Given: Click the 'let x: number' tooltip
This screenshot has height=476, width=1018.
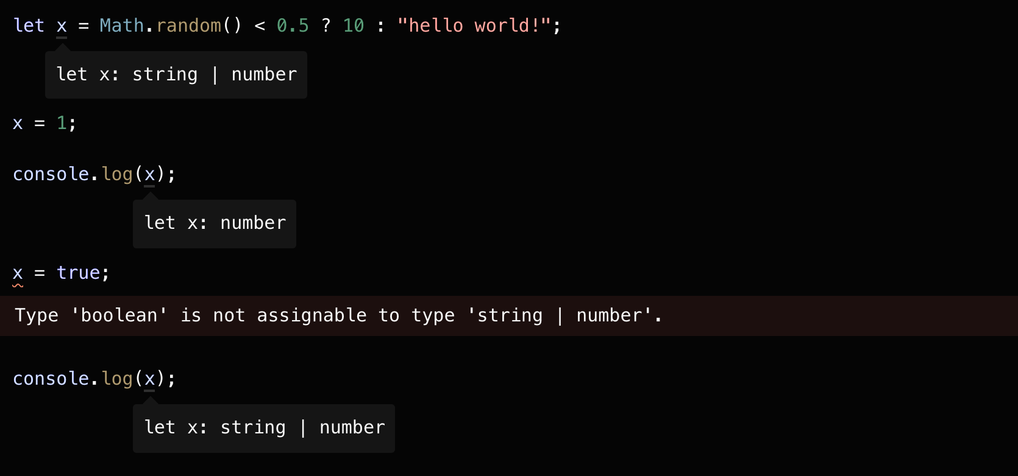Looking at the screenshot, I should tap(215, 223).
